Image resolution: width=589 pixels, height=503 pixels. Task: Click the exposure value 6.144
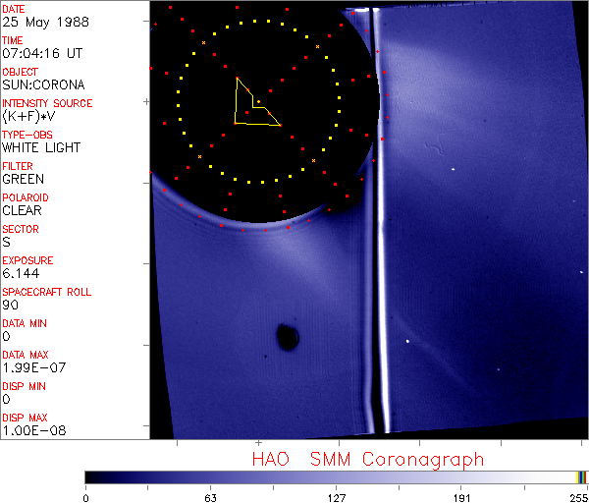[20, 274]
